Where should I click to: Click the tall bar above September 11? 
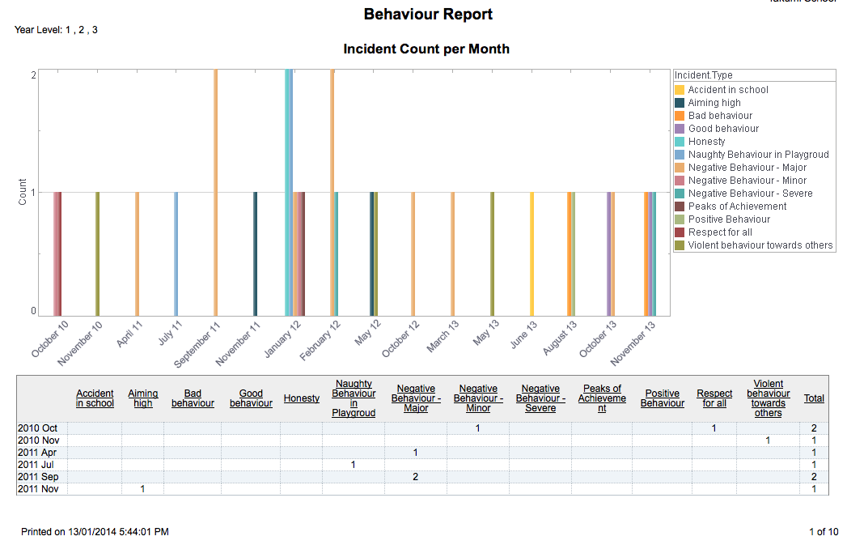[215, 193]
